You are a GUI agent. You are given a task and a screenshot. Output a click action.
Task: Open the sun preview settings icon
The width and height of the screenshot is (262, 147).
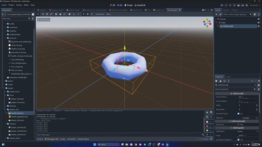click(x=84, y=14)
